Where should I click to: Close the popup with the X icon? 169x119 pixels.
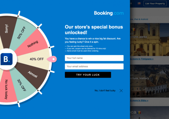click(x=121, y=90)
